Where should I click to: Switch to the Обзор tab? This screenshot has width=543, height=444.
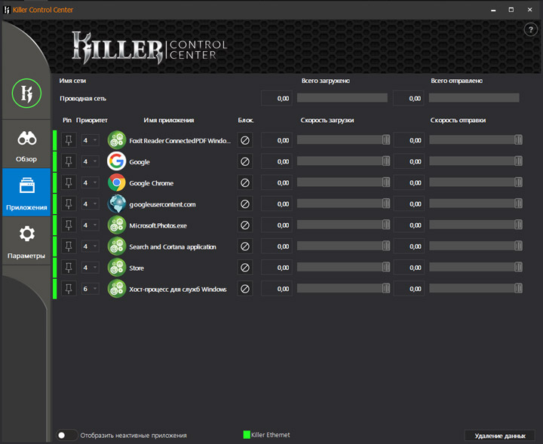pos(26,144)
